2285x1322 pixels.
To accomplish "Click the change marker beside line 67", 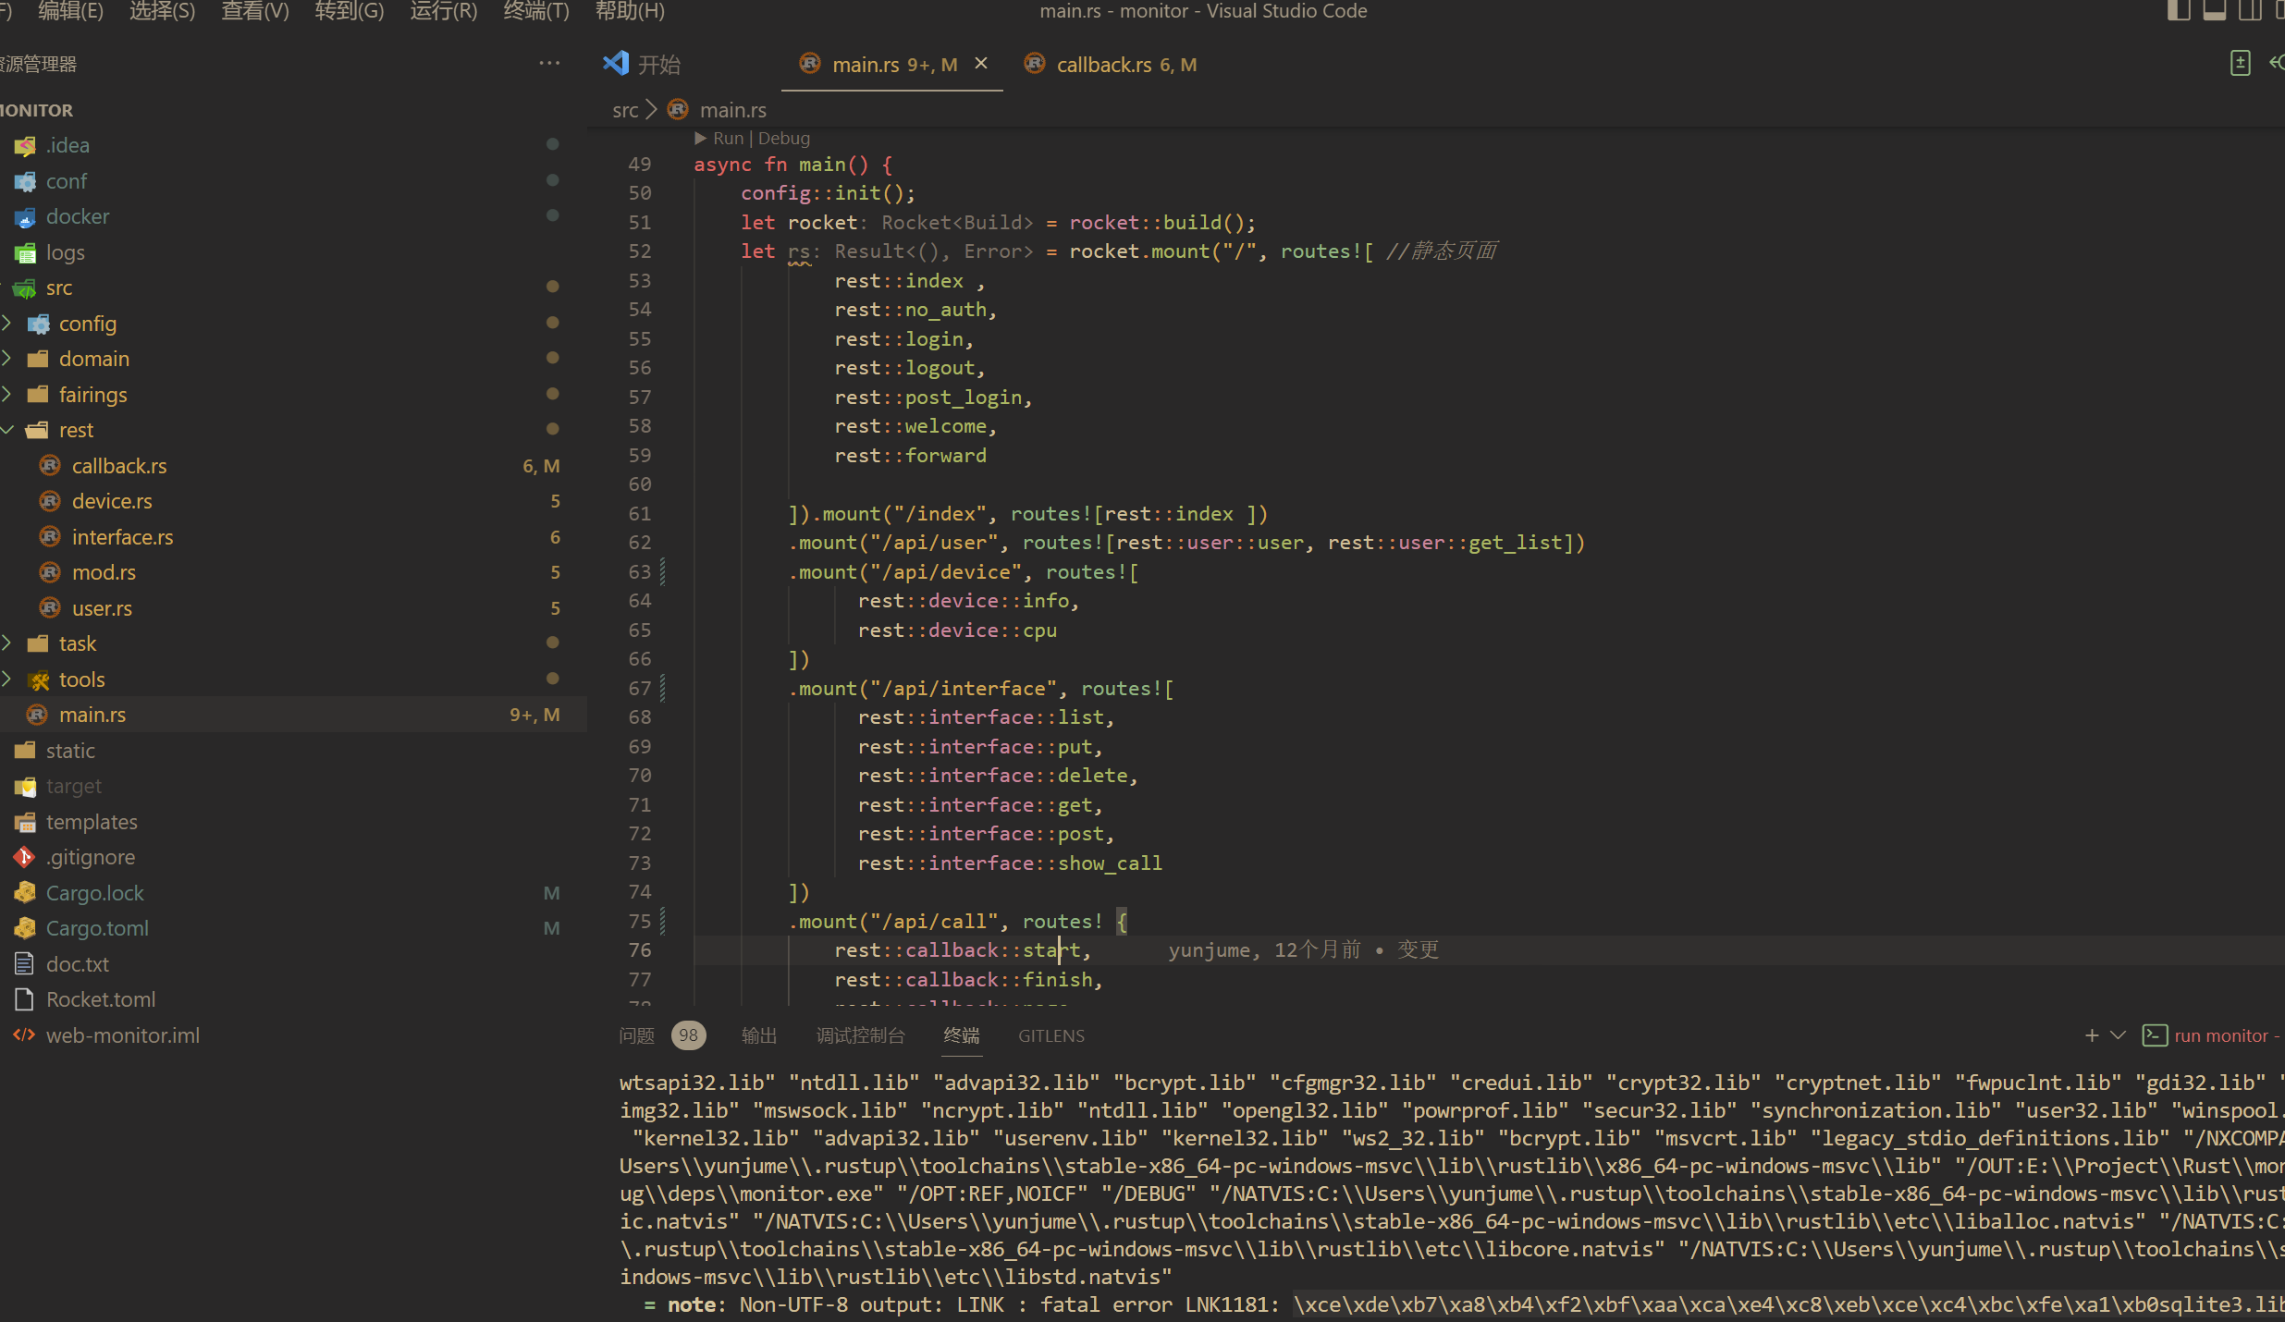I will point(663,689).
